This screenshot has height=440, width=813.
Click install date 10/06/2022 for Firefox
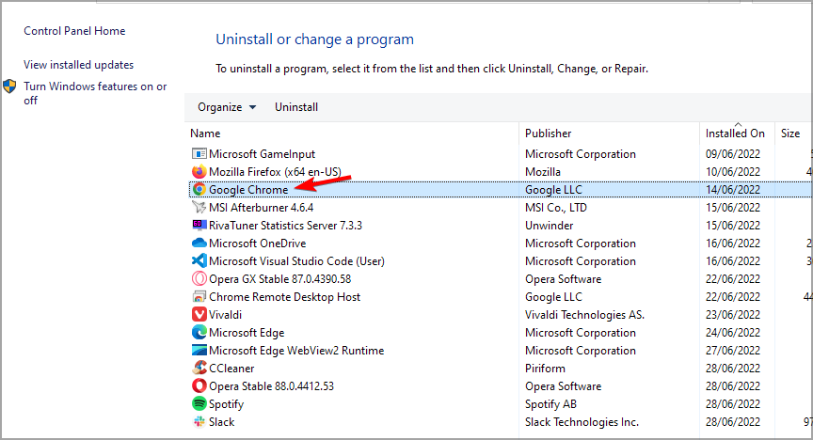pyautogui.click(x=733, y=171)
